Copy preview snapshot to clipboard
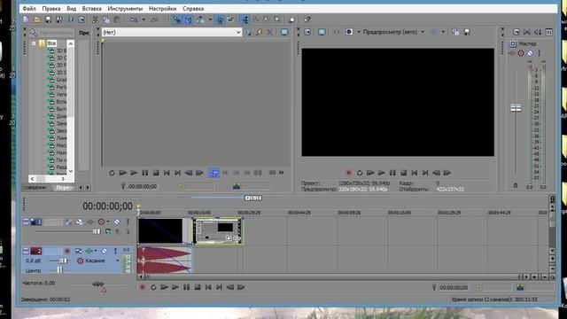Screen dimensions: 567x319 tap(455, 32)
